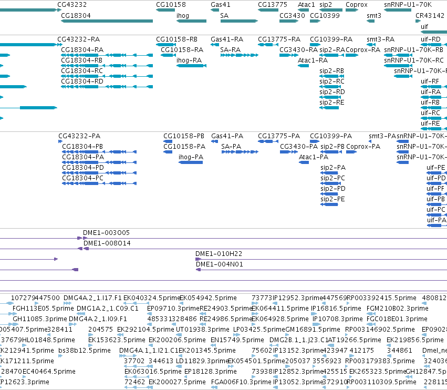Select the uif gene label
The height and width of the screenshot is (390, 447).
tap(424, 27)
